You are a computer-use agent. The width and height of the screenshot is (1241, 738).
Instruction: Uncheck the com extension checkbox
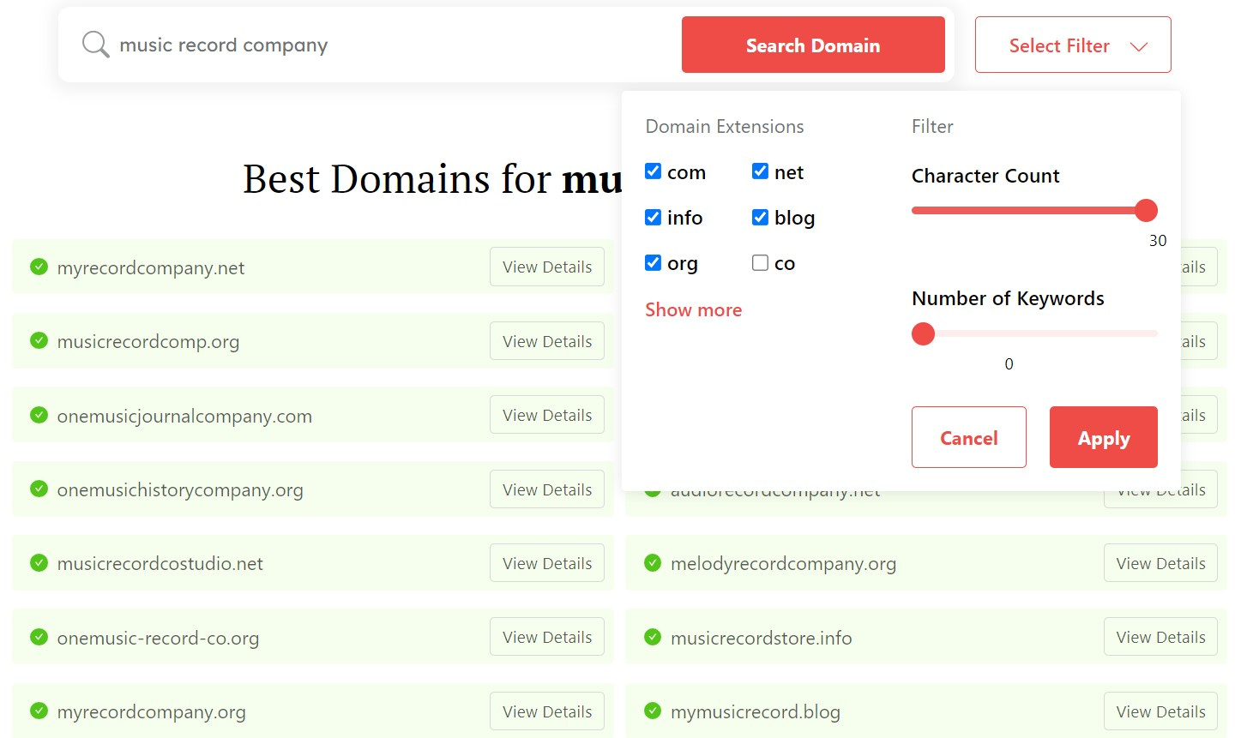(653, 171)
